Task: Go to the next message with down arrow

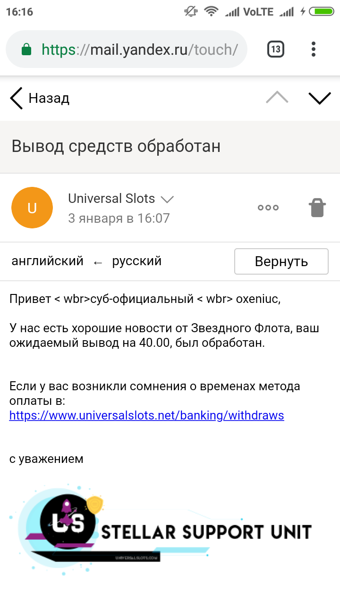Action: click(319, 98)
